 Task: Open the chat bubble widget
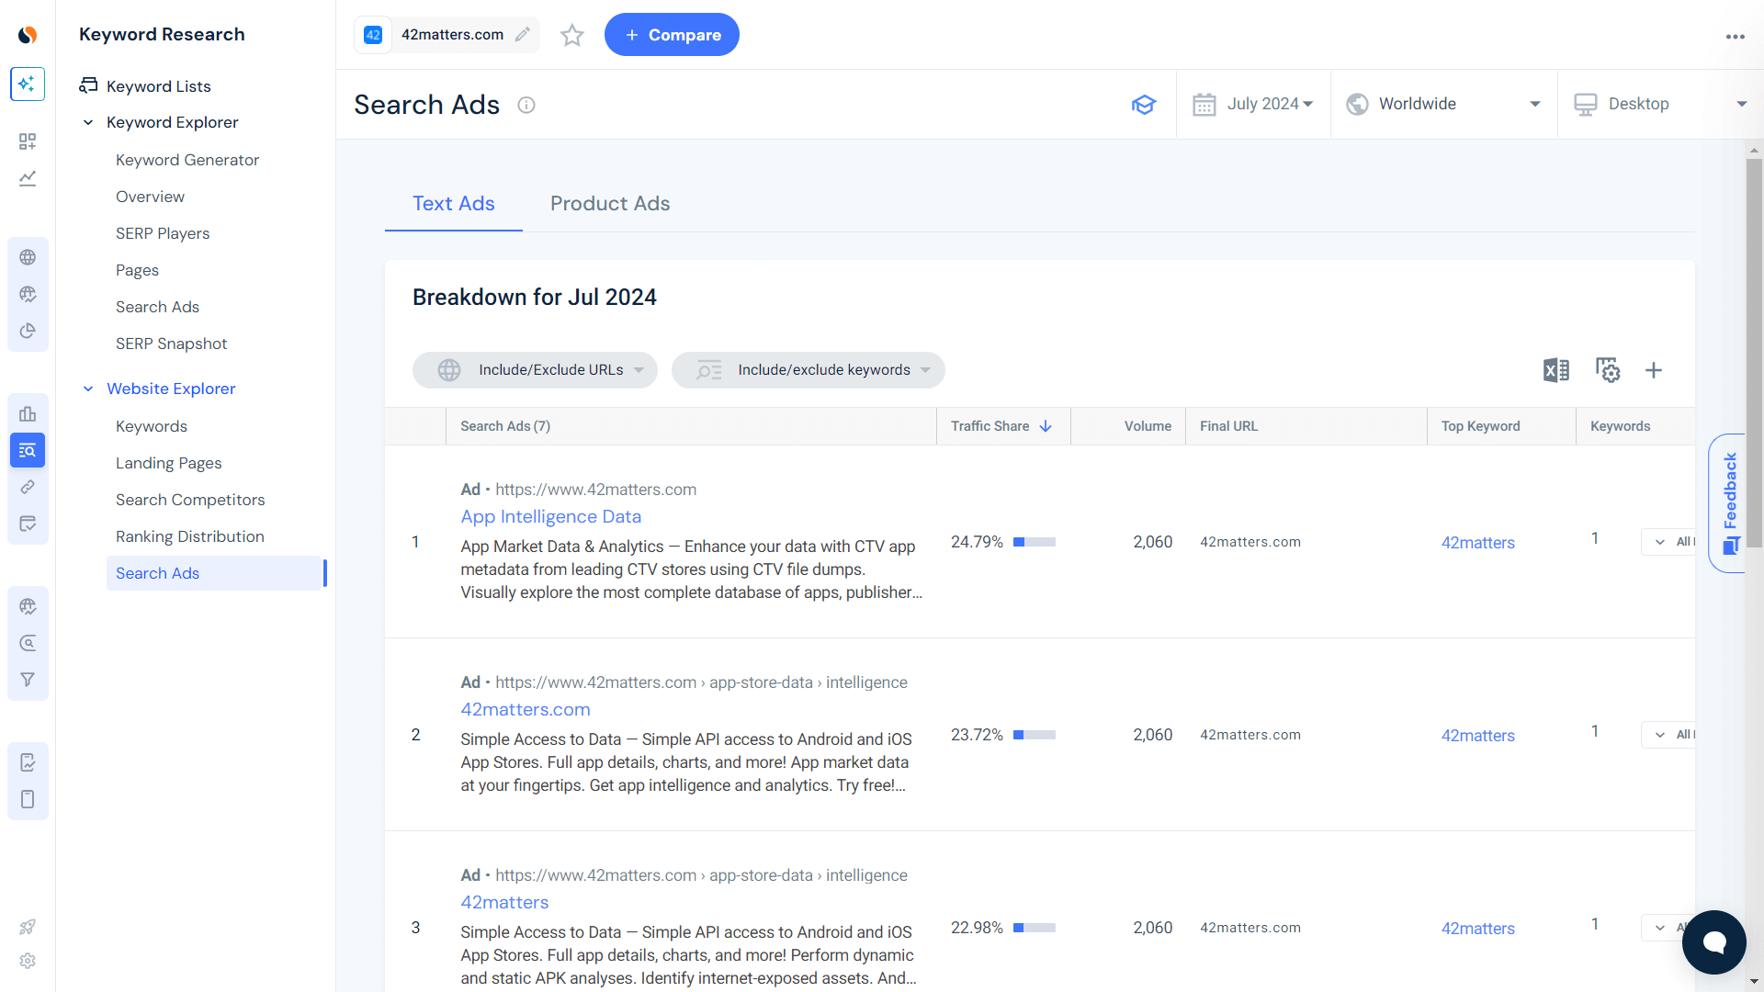click(x=1713, y=941)
